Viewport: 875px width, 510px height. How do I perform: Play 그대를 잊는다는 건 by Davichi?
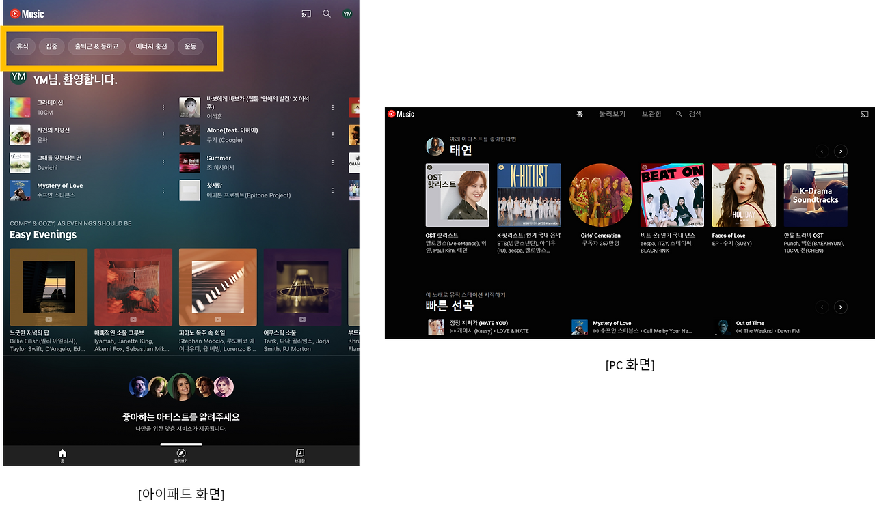(20, 162)
